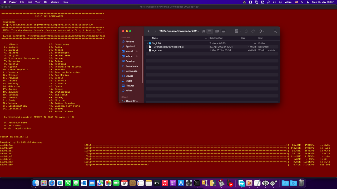The image size is (337, 189).
Task: Click the Finder sidebar scrollbar
Action: click(x=143, y=60)
